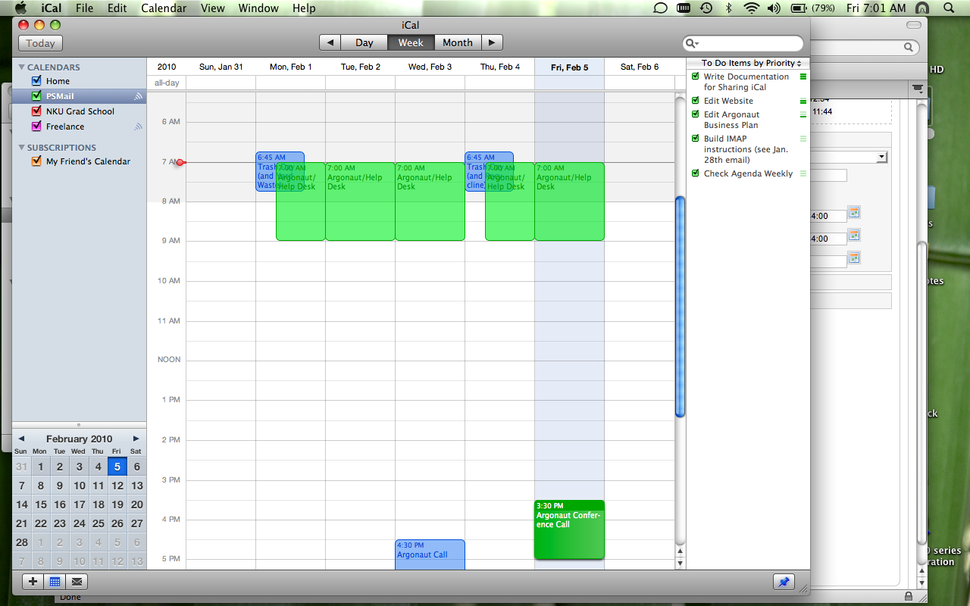
Task: Click the pushpin to-do list icon
Action: tap(784, 582)
